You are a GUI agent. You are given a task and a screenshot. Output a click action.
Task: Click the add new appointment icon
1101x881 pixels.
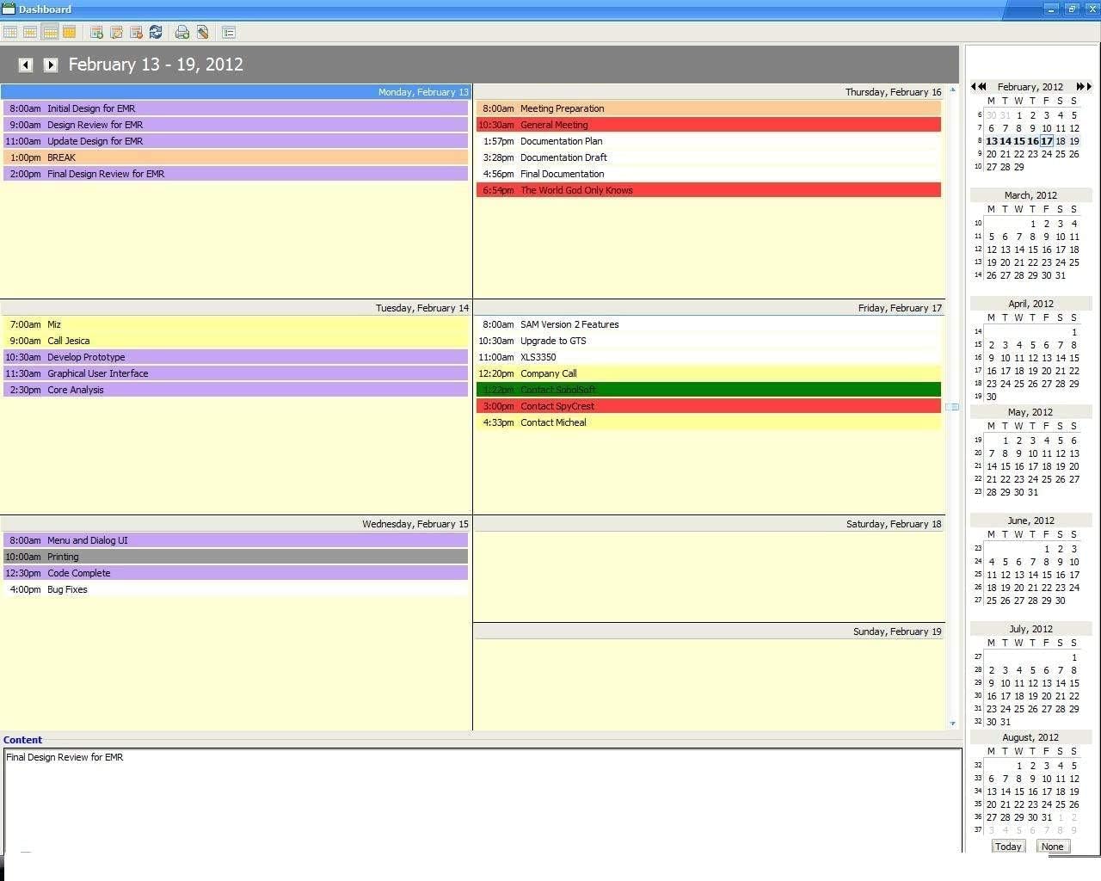click(97, 32)
